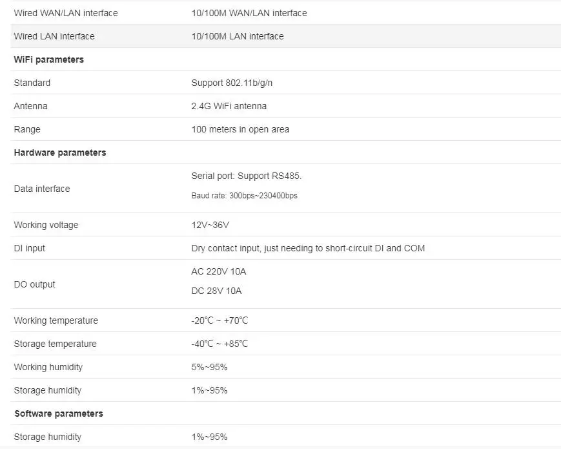The height and width of the screenshot is (449, 561).
Task: Select 'Serial port: Support RS485.' text
Action: coord(247,176)
